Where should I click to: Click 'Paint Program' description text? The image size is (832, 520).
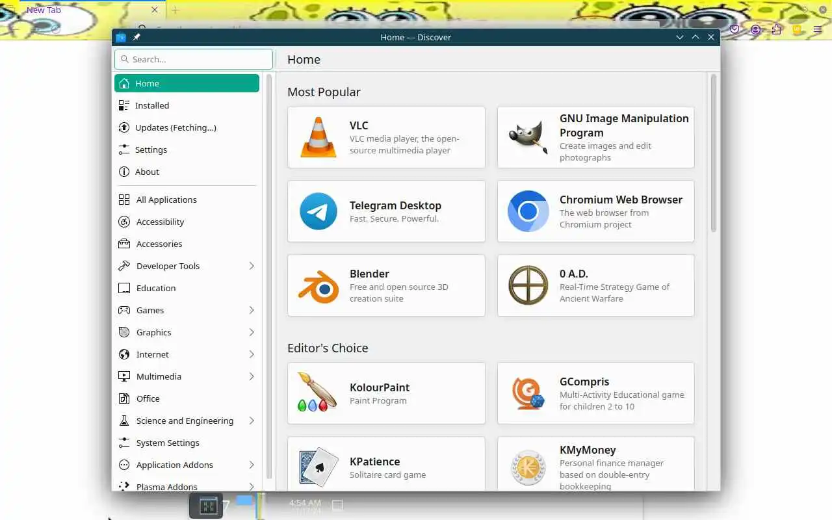378,400
